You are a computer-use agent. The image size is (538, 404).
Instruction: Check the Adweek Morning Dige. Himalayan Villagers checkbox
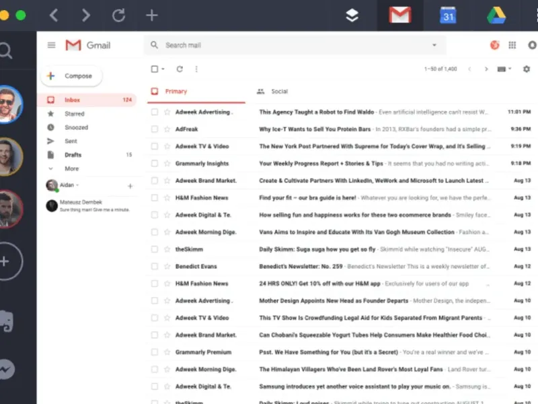pos(155,369)
